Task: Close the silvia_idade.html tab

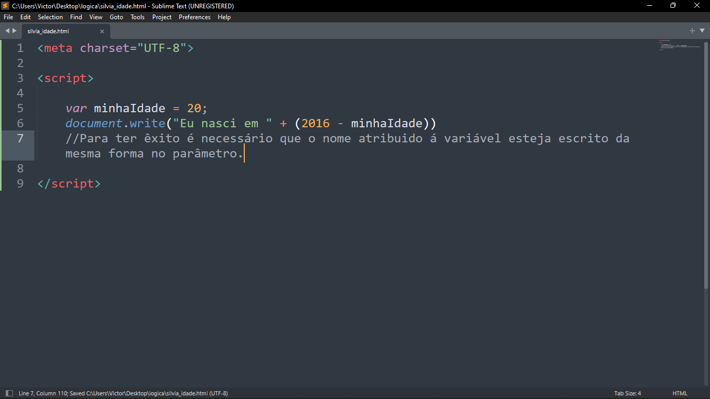Action: tap(102, 31)
